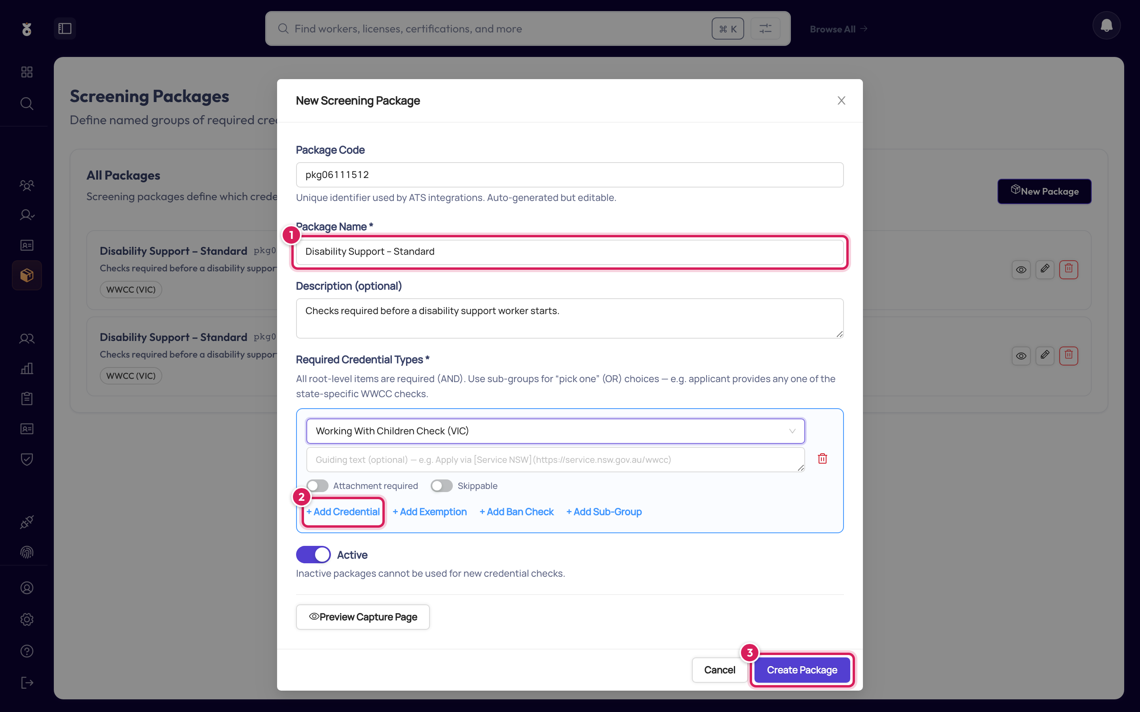Screen dimensions: 1140x712
Task: Click the ⌘ K shortcut badge
Action: pos(727,29)
